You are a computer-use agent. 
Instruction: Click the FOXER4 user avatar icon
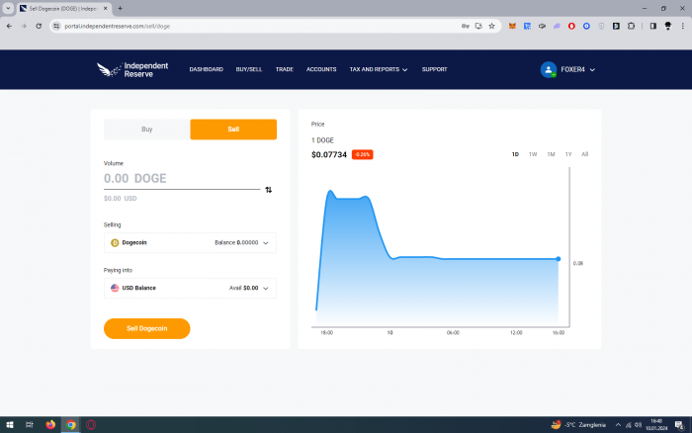click(x=549, y=69)
